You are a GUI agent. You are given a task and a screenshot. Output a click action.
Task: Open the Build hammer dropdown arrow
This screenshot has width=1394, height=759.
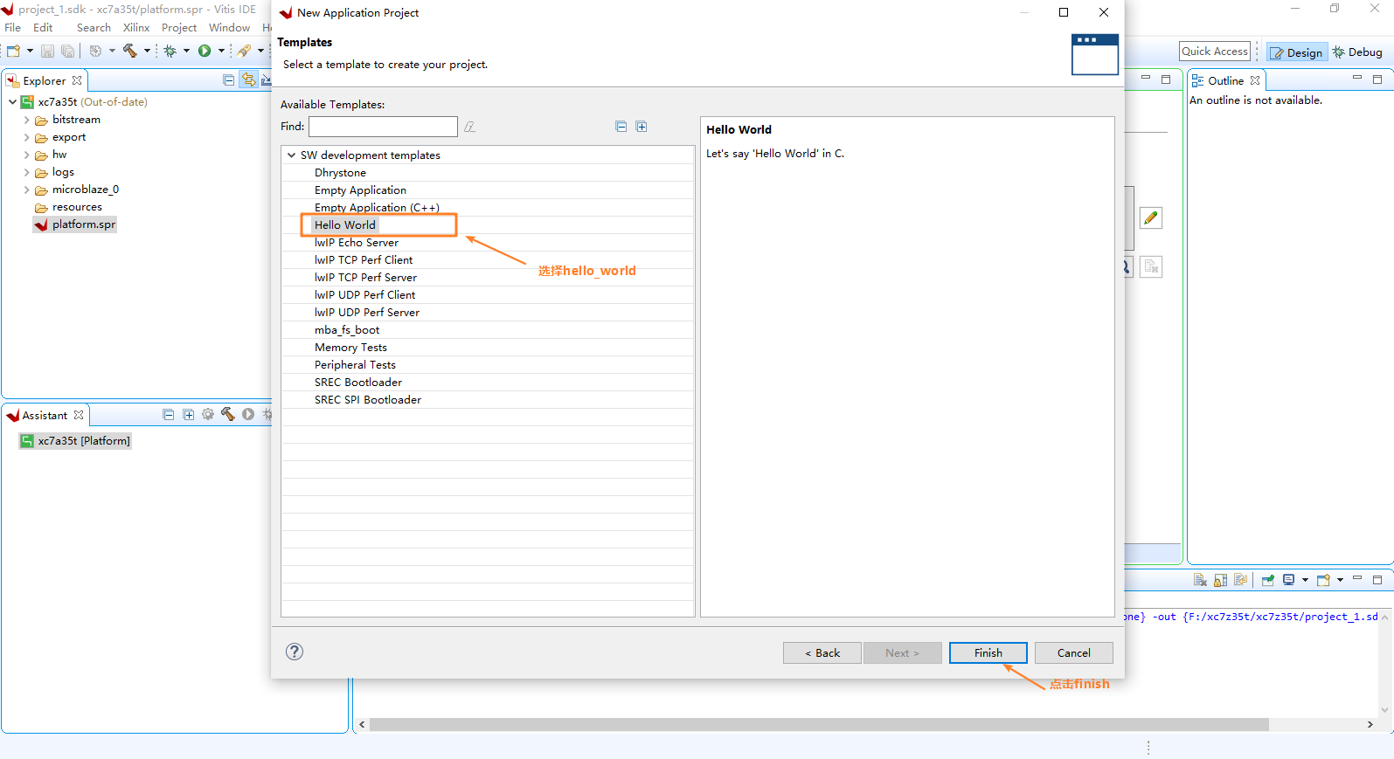147,51
